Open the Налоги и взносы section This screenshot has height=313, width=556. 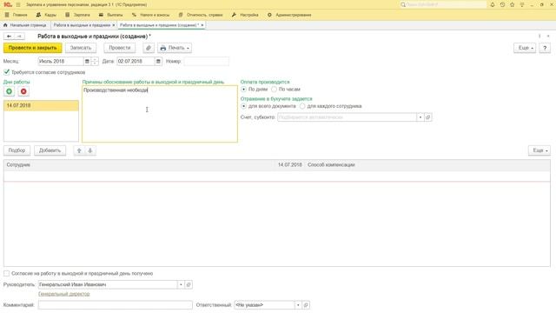(150, 15)
